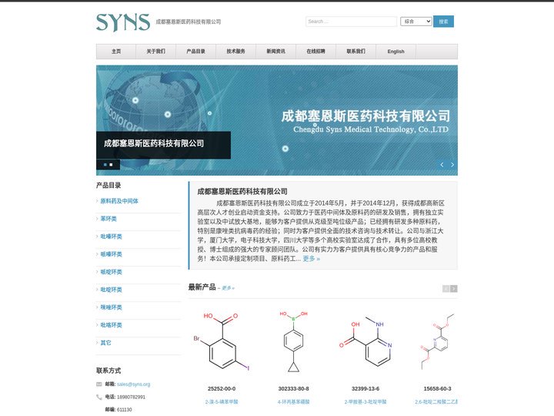Go to next banner slide arrow

click(452, 165)
